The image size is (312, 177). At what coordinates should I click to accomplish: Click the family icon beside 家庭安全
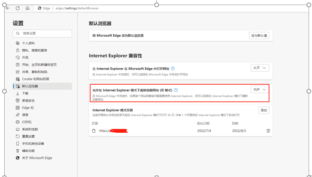(18, 100)
